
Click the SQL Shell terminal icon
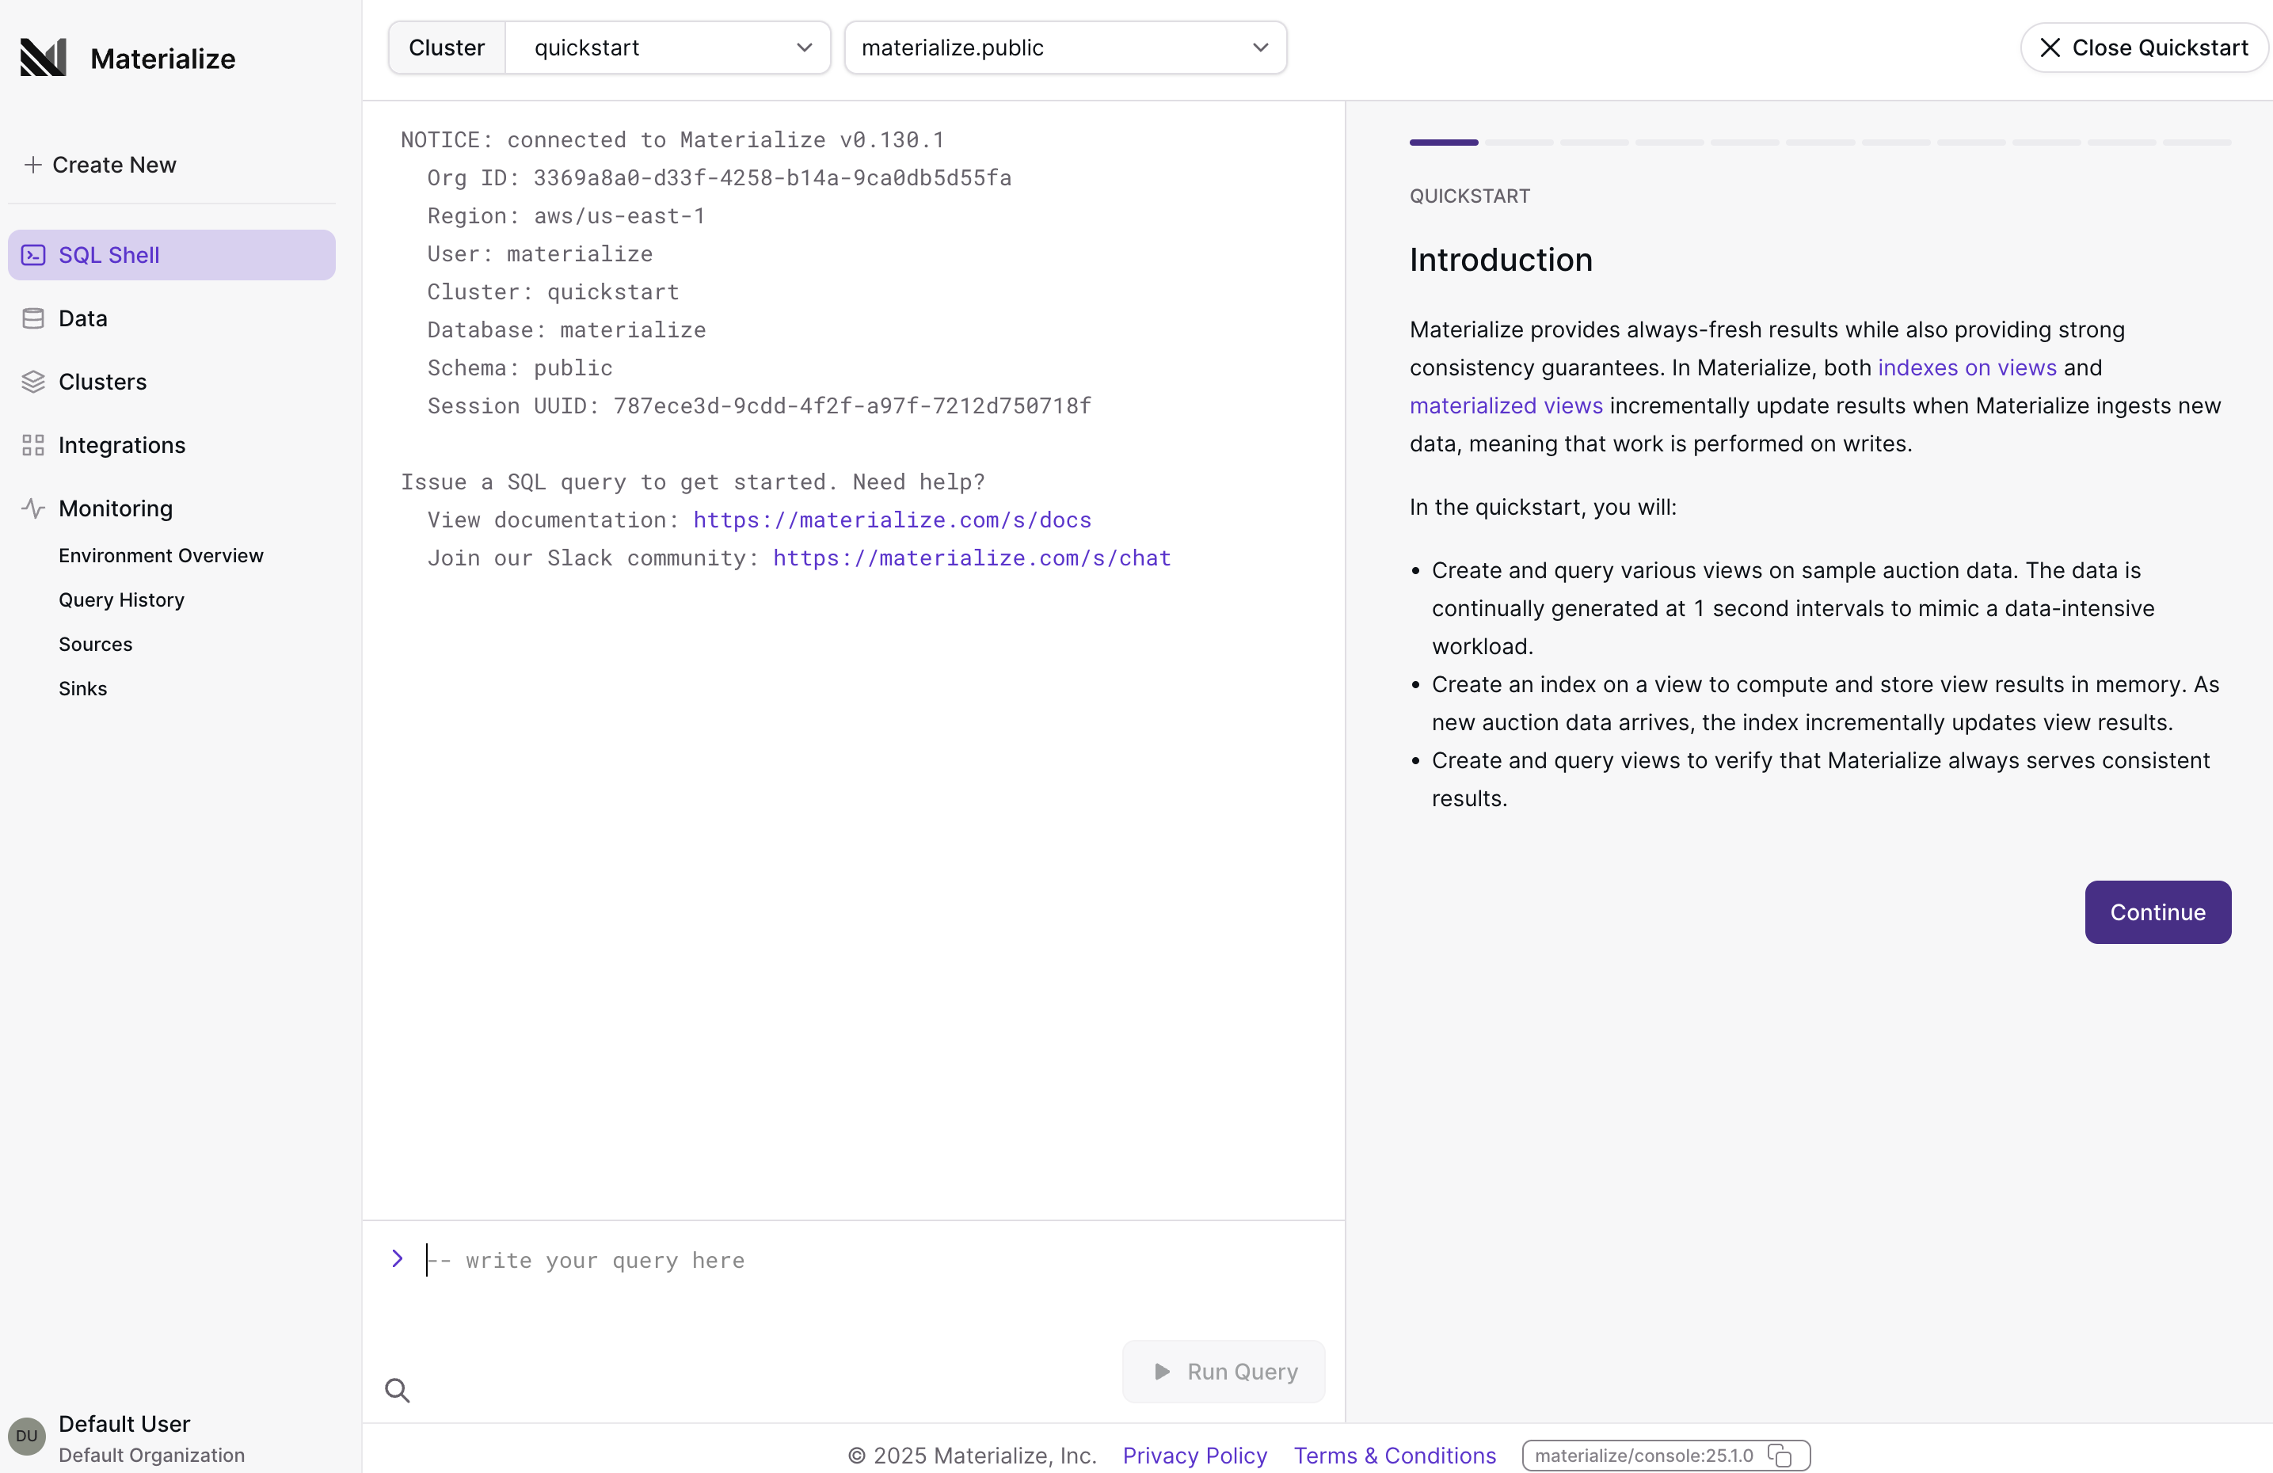(33, 255)
